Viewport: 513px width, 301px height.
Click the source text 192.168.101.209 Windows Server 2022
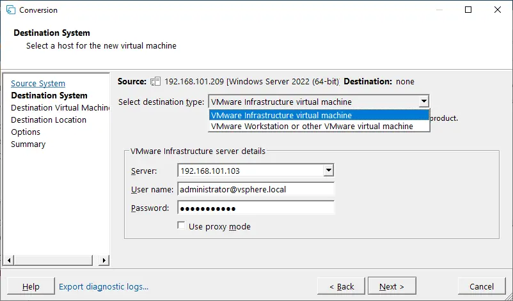pyautogui.click(x=252, y=81)
